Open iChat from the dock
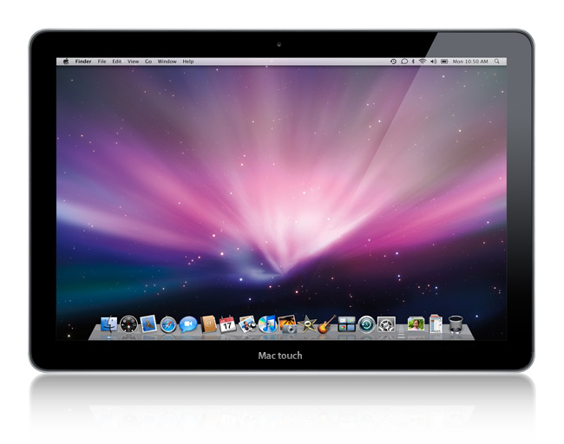Viewport: 564px width, 444px height. pos(188,324)
